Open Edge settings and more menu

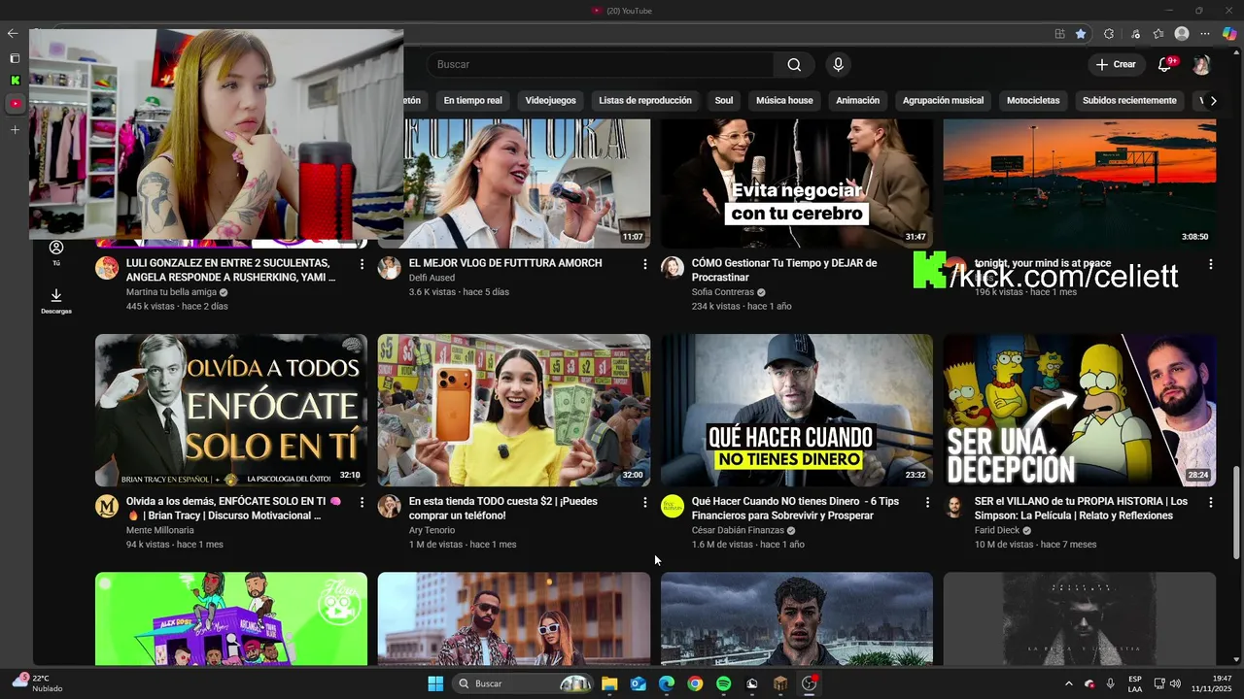[x=1205, y=34]
